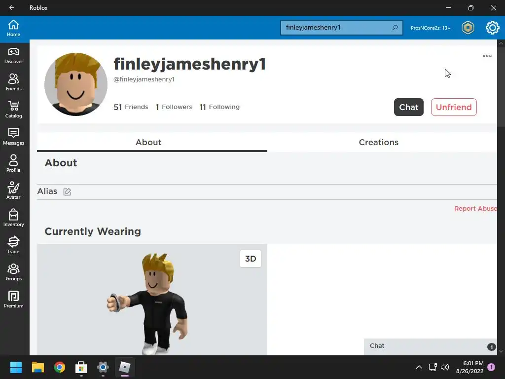Open the volume control in tray
The height and width of the screenshot is (379, 505).
(x=445, y=367)
